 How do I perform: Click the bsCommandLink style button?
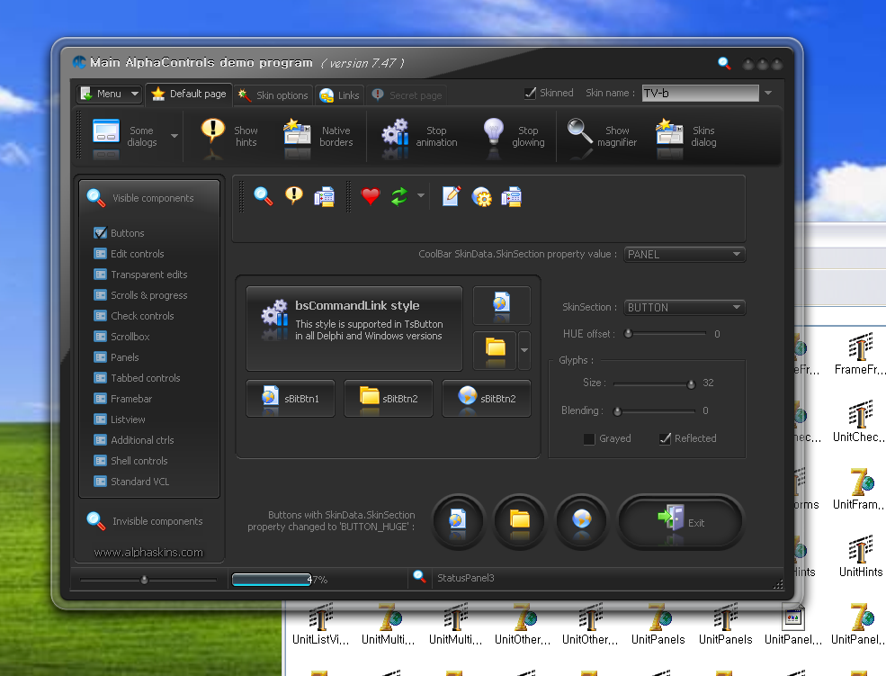click(x=354, y=328)
